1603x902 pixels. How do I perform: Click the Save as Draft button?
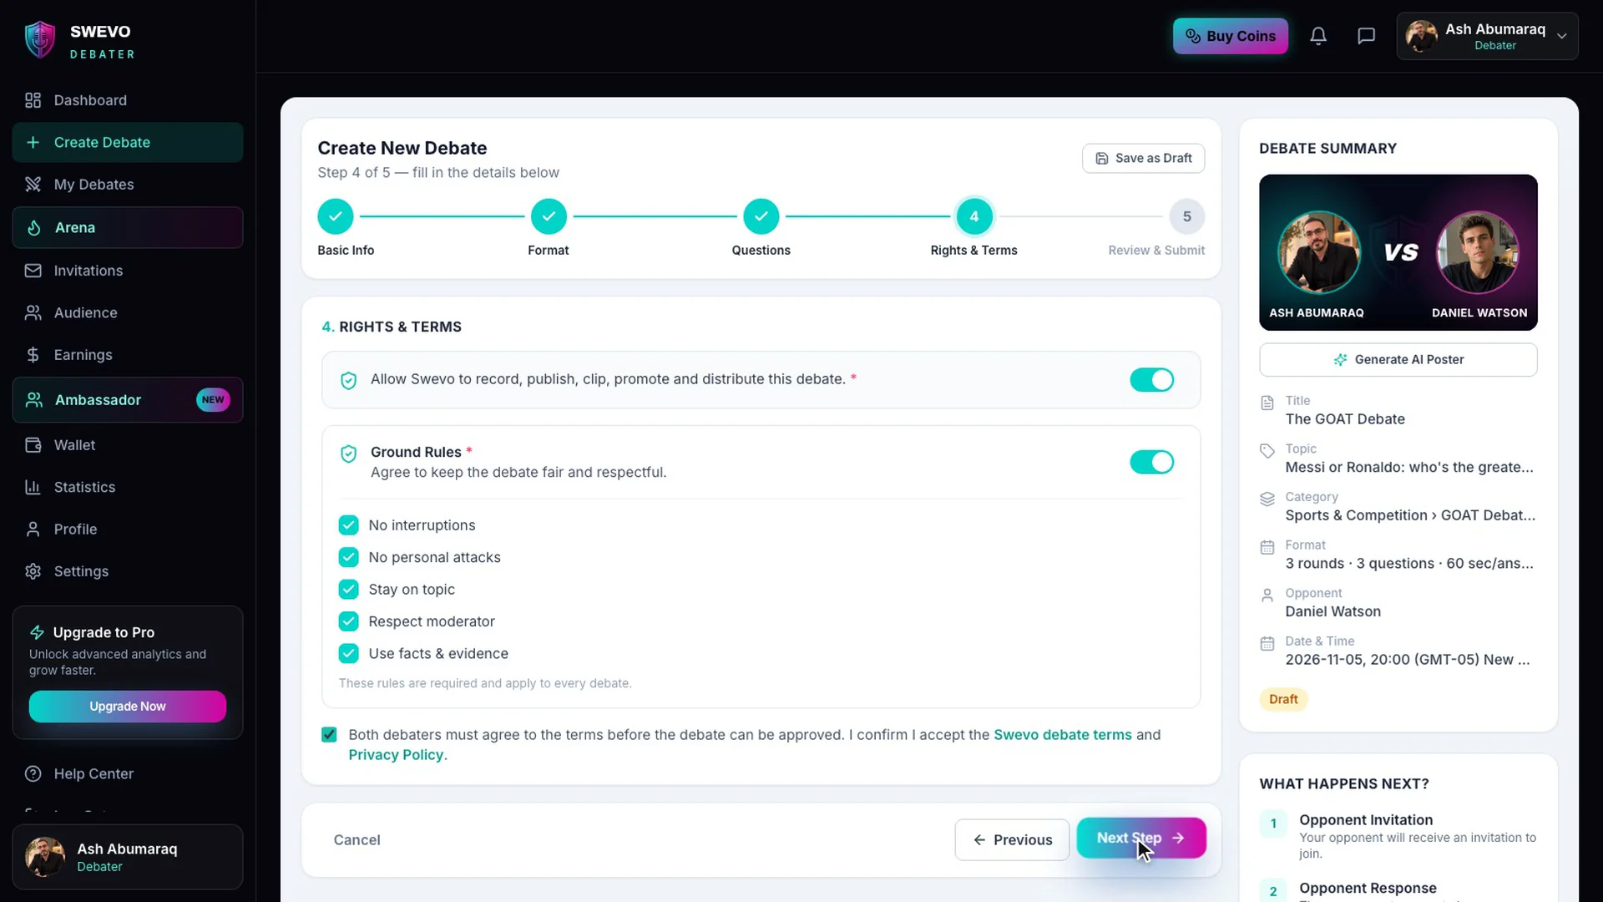click(x=1143, y=159)
